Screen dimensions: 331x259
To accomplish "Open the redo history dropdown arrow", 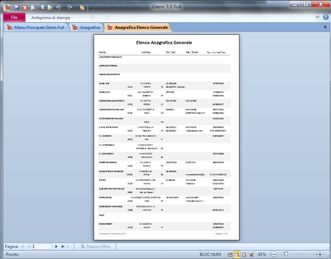I will 76,8.
